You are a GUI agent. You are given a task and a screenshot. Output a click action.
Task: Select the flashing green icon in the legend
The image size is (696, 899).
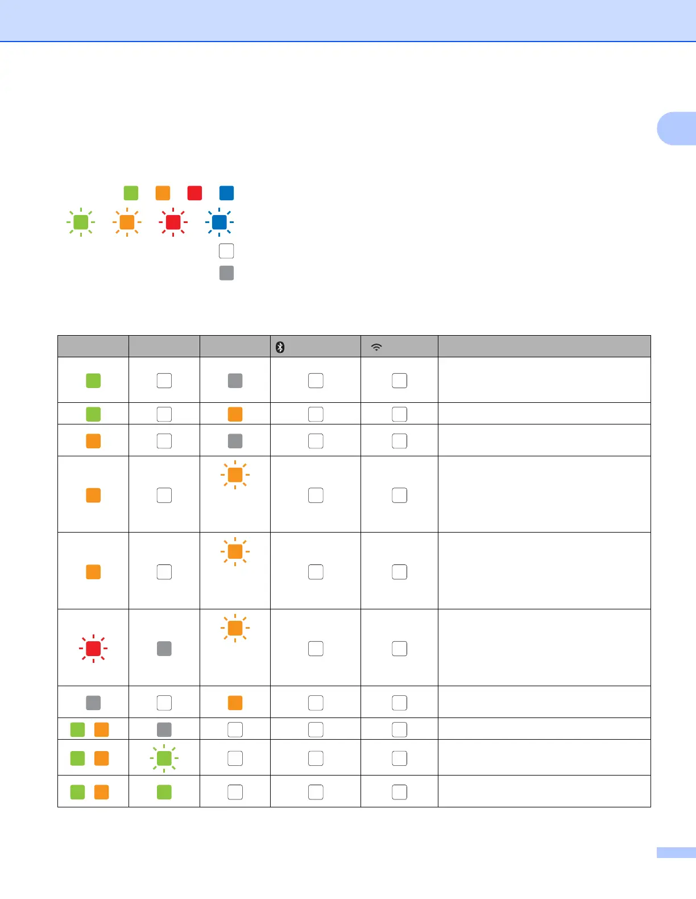tap(81, 222)
